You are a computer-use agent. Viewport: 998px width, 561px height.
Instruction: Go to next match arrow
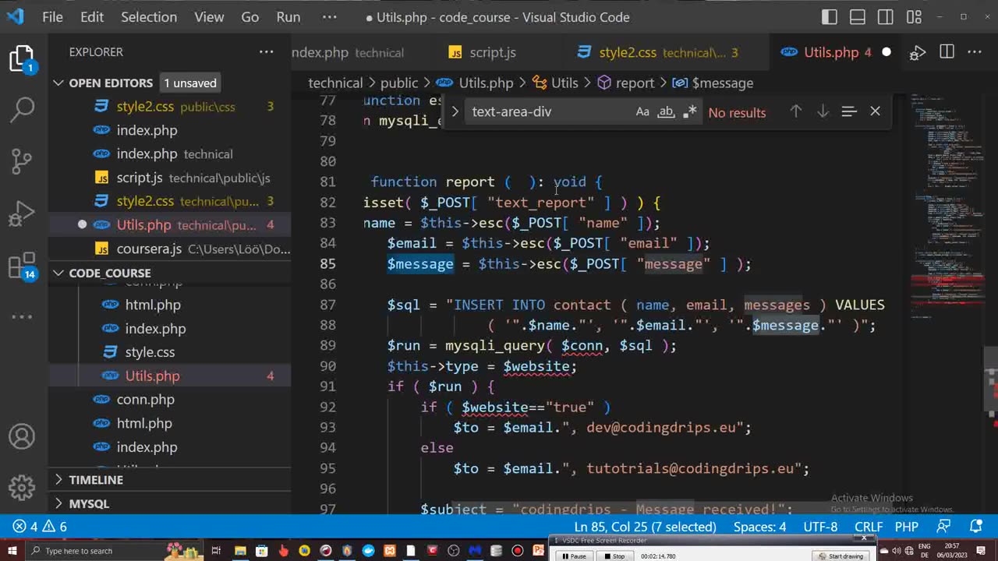823,111
